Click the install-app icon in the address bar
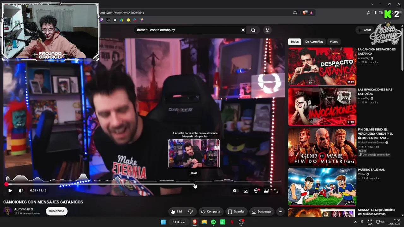This screenshot has width=404, height=227. pos(295,13)
